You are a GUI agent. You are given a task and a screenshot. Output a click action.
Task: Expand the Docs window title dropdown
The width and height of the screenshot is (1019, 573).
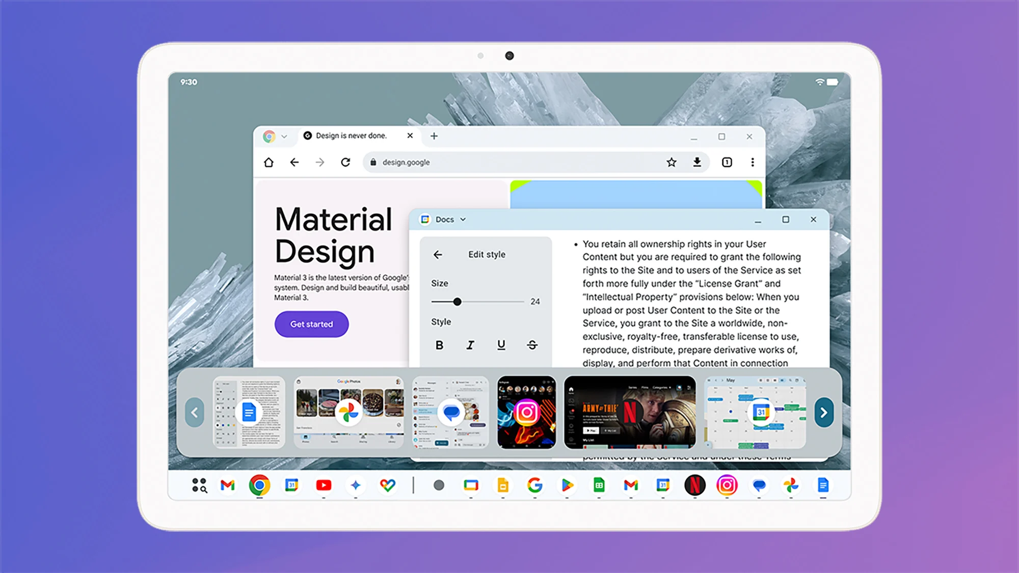[463, 220]
